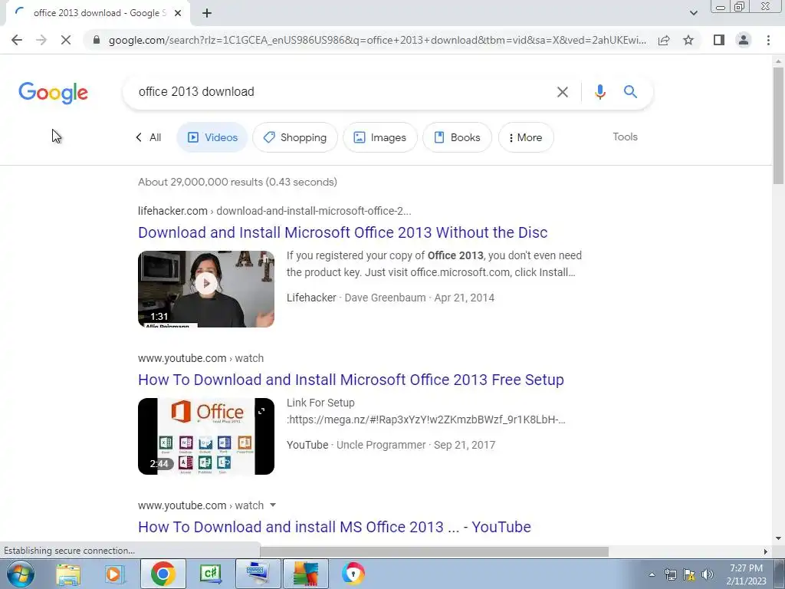Expand the dropdown next to third youtube.com watch
The height and width of the screenshot is (589, 785).
(x=273, y=505)
